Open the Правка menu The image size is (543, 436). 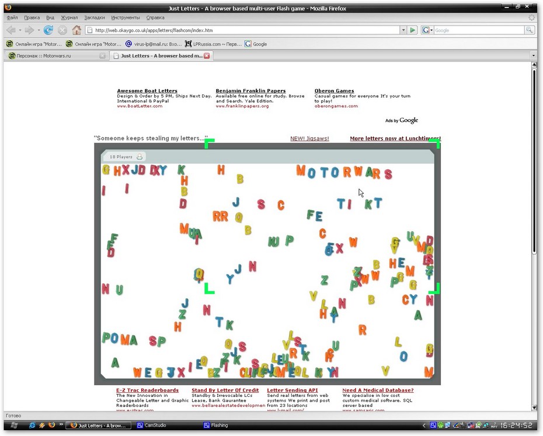[32, 18]
